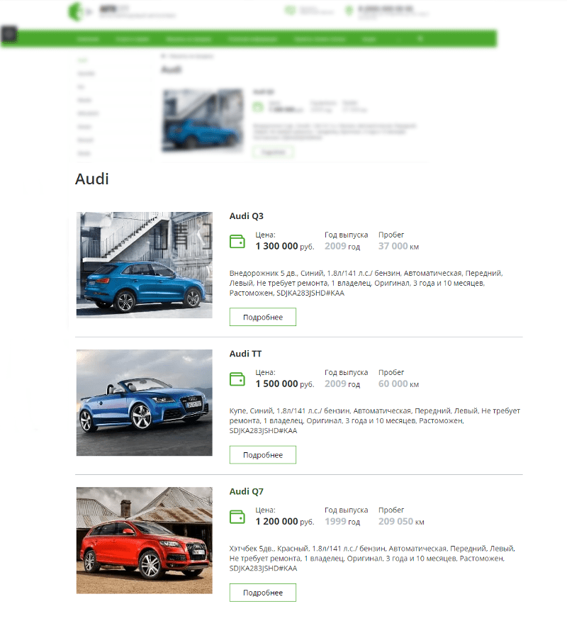Open details with Подробнее for Audi TT
Viewport: 567px width, 638px height.
click(x=263, y=455)
